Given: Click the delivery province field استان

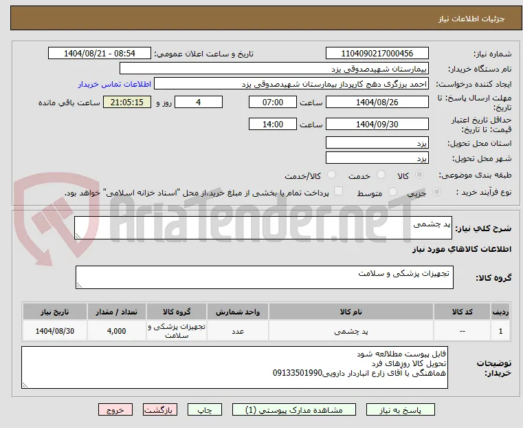Looking at the screenshot, I should pyautogui.click(x=377, y=143).
